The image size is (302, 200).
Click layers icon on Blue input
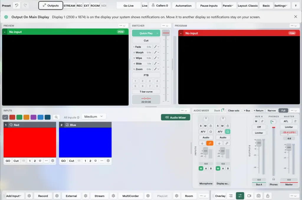96,161
